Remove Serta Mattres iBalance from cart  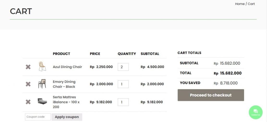coord(28,102)
